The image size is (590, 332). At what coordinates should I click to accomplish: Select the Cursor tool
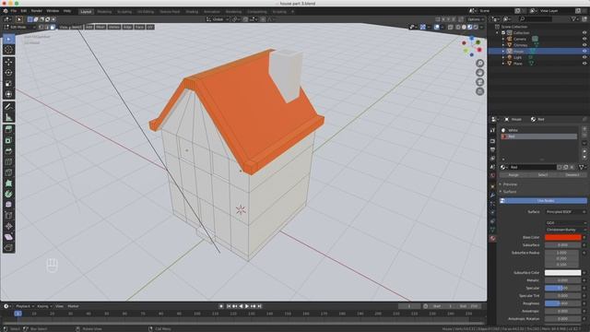pos(8,50)
